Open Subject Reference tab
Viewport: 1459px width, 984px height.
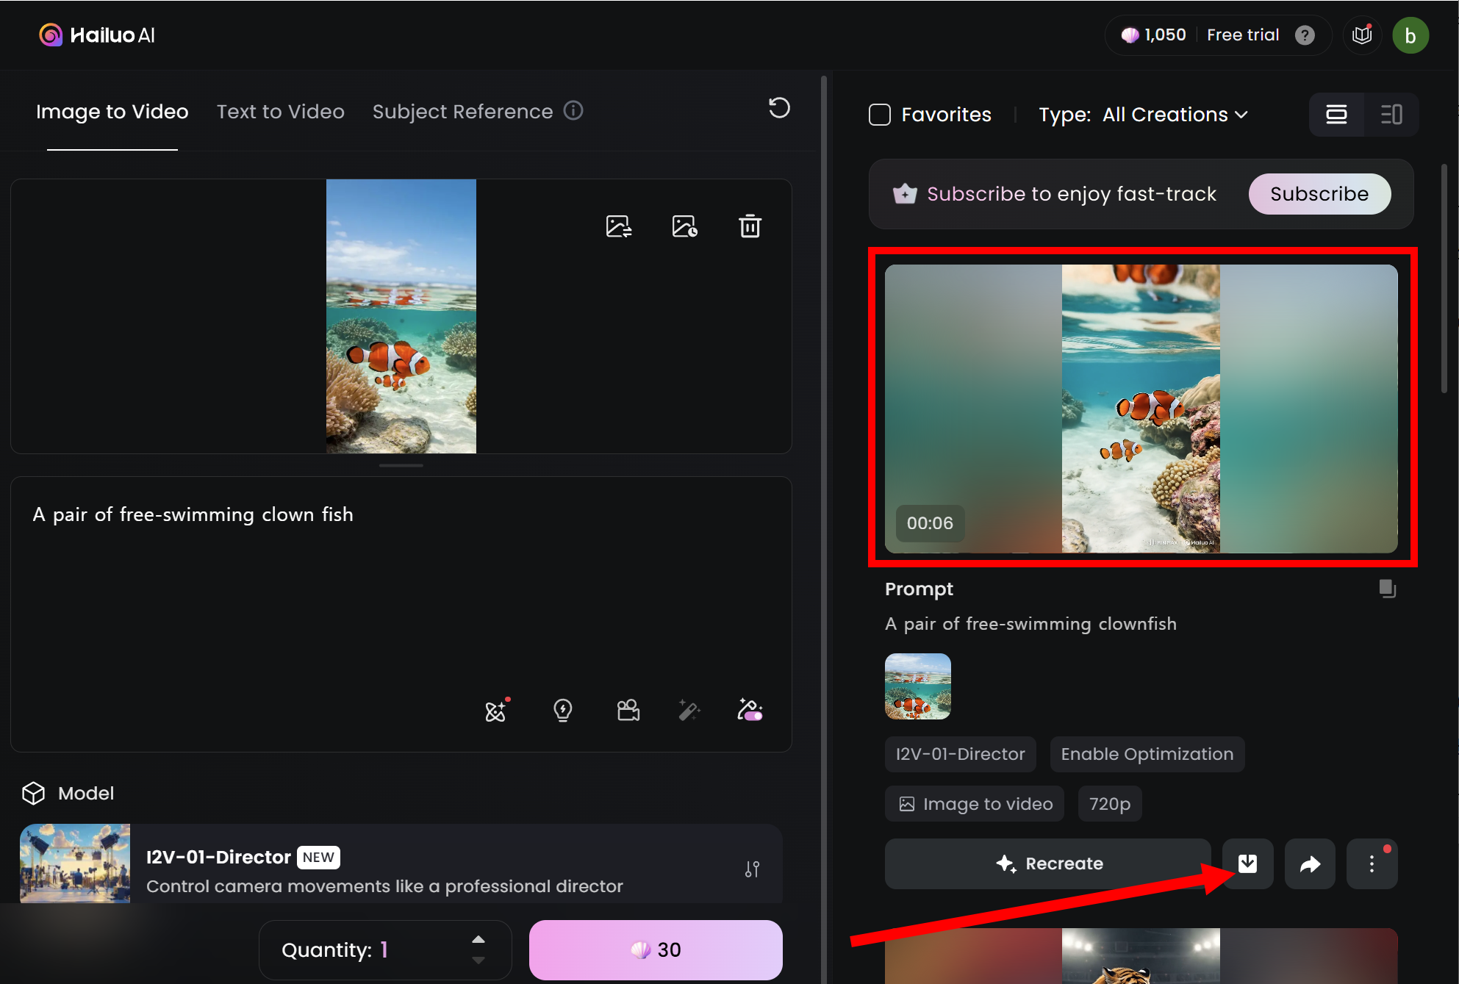click(462, 112)
